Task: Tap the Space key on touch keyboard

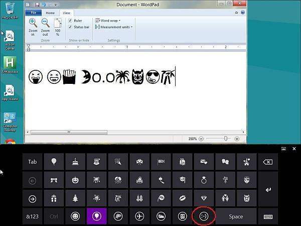Action: (x=236, y=216)
